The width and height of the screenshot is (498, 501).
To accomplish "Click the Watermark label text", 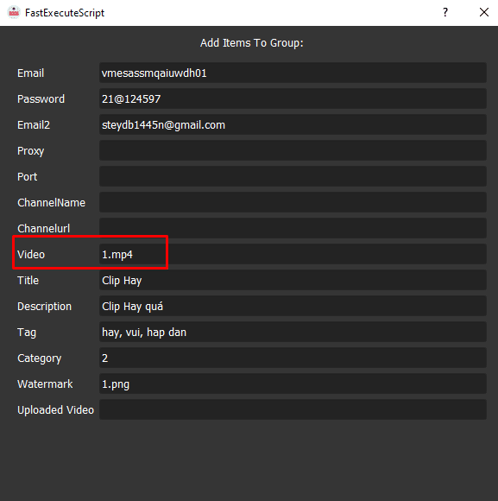I will pos(45,384).
